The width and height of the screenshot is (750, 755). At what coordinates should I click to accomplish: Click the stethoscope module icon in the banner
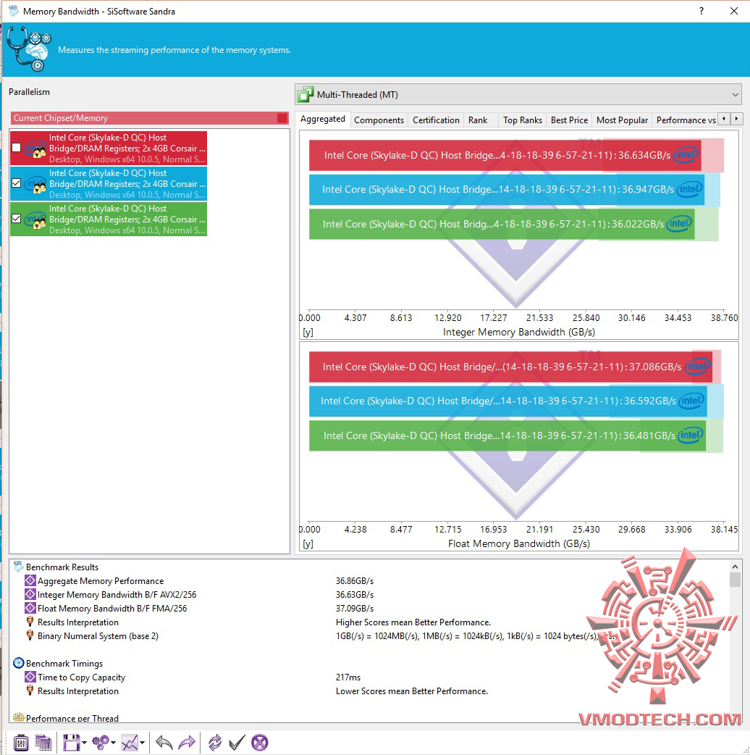pyautogui.click(x=29, y=49)
